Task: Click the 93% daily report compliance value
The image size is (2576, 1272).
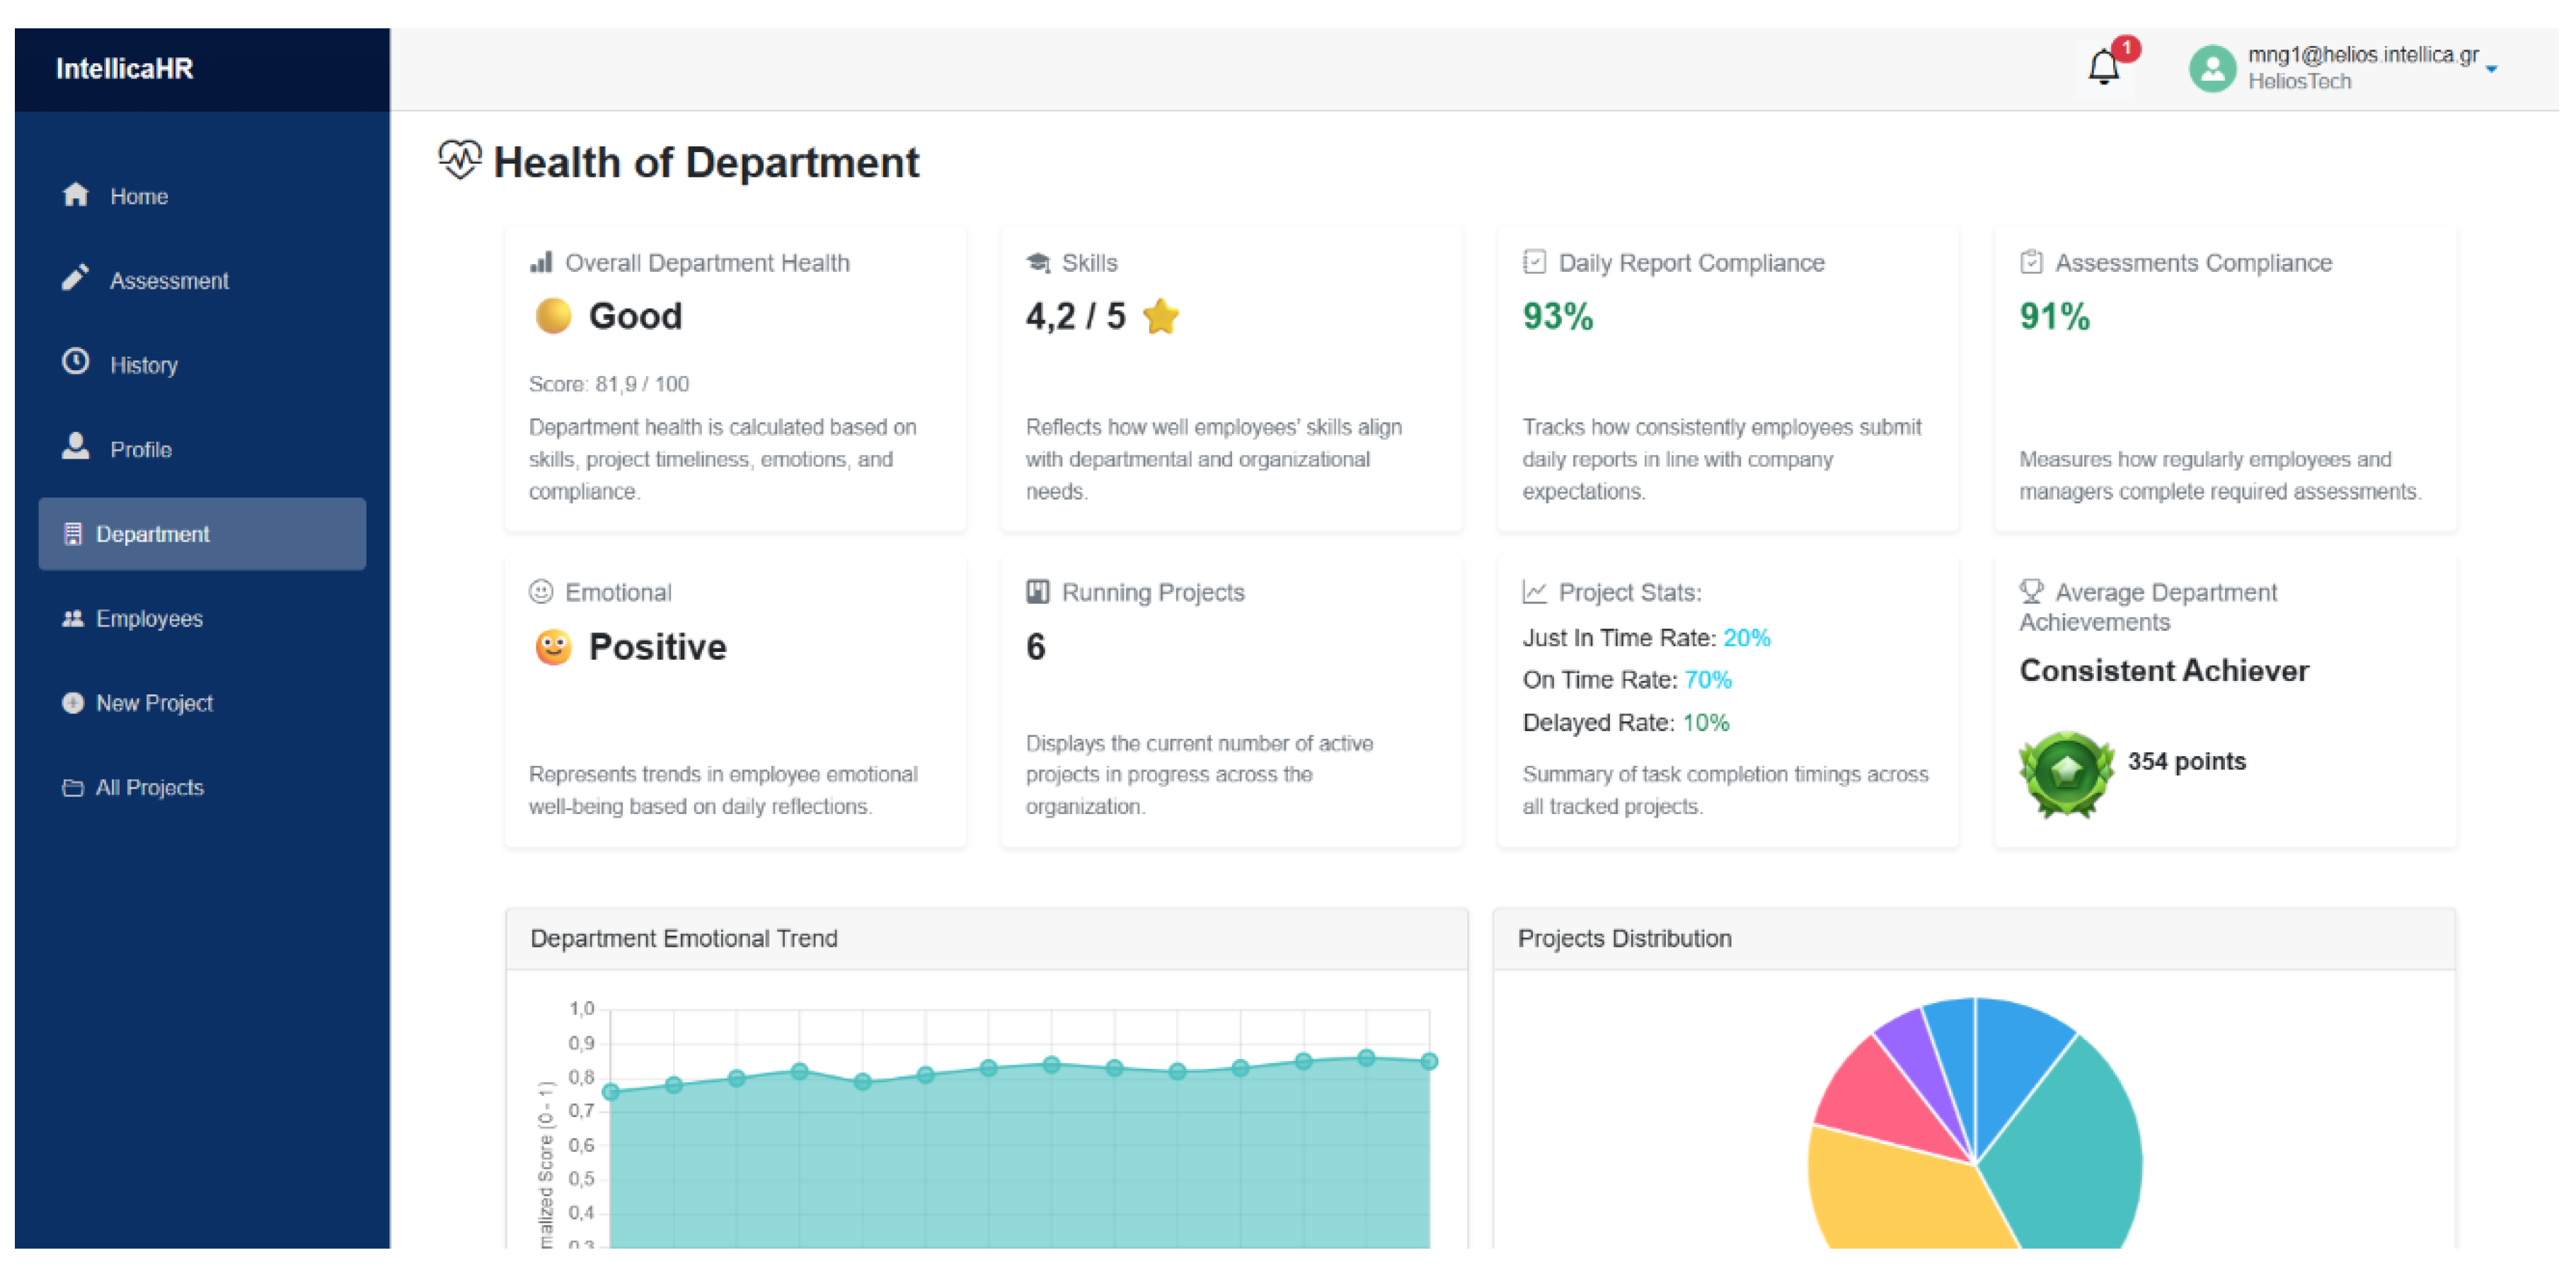Action: [x=1557, y=316]
